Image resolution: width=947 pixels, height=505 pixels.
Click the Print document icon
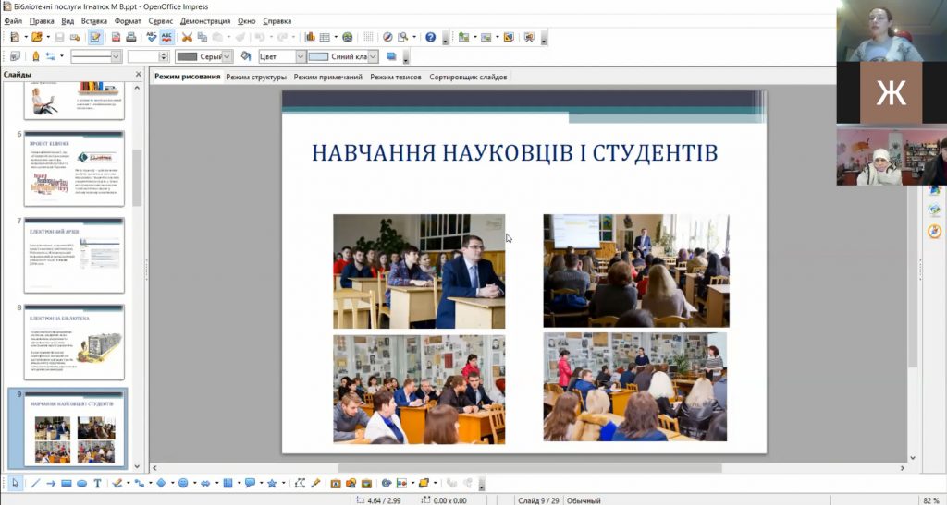point(131,37)
